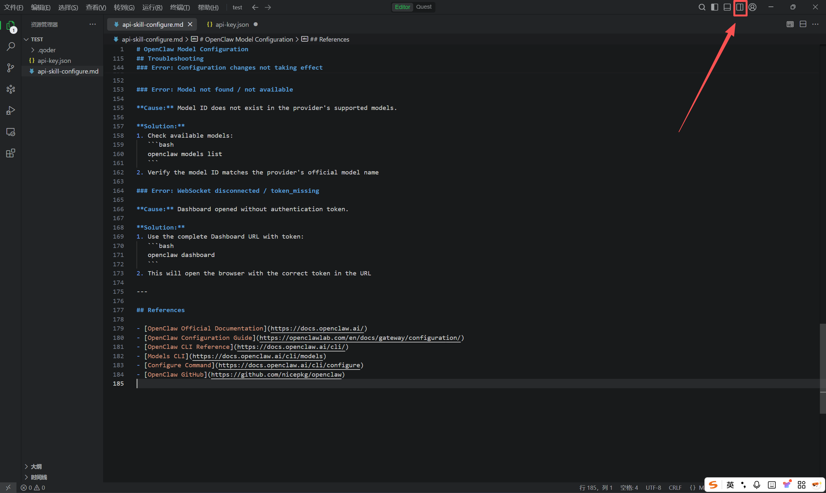Click the editor vertical scrollbar thumb
The image size is (826, 493).
click(x=822, y=369)
